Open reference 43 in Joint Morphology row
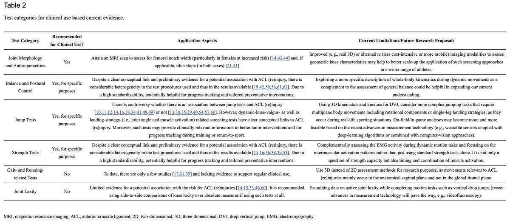 [x=280, y=58]
